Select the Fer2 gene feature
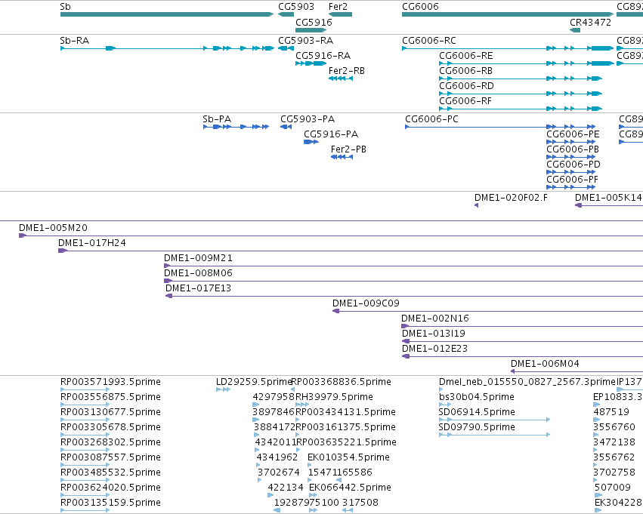 340,14
